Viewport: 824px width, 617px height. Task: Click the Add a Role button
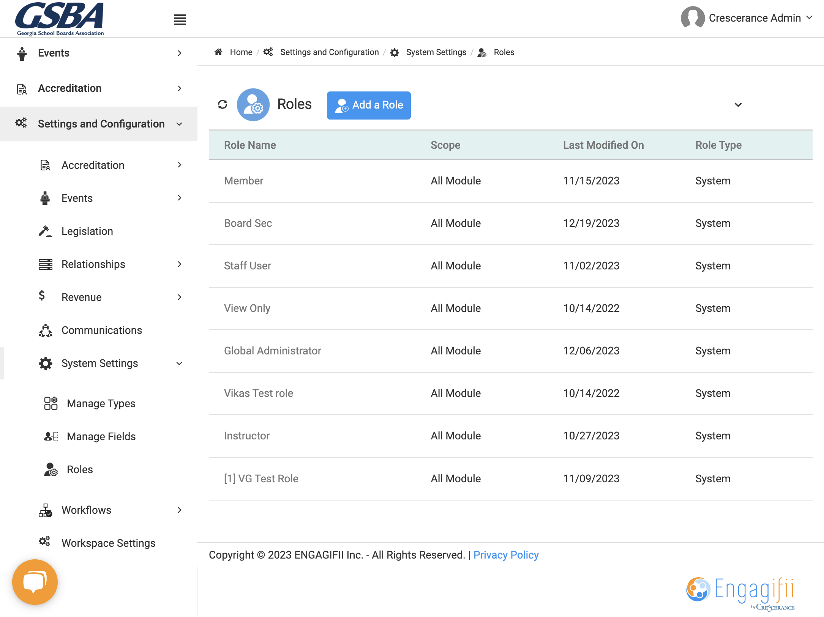[x=369, y=105]
